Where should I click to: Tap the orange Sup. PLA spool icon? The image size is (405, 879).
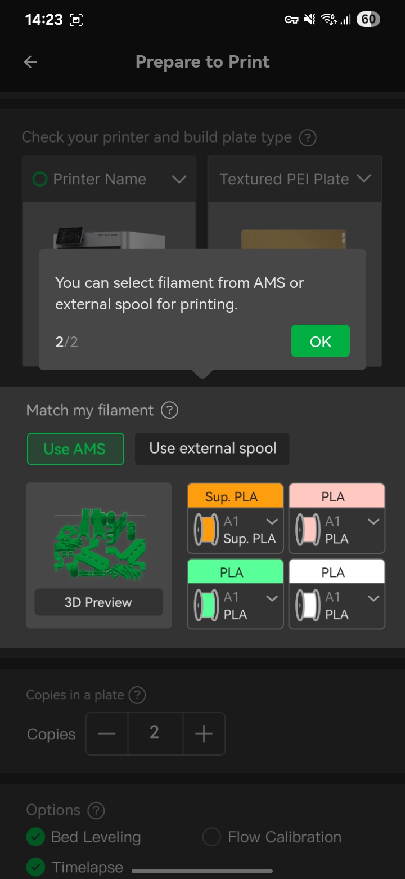click(206, 531)
